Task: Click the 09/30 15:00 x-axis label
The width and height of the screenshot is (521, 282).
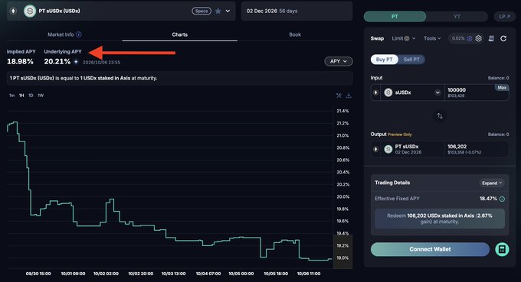Action: [x=38, y=274]
